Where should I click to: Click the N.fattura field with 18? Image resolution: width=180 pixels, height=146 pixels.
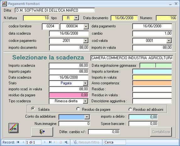[36, 18]
